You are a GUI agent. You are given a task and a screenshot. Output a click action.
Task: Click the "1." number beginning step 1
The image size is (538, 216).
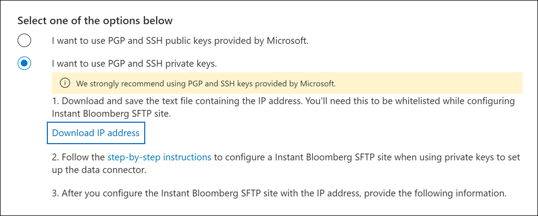tap(55, 101)
